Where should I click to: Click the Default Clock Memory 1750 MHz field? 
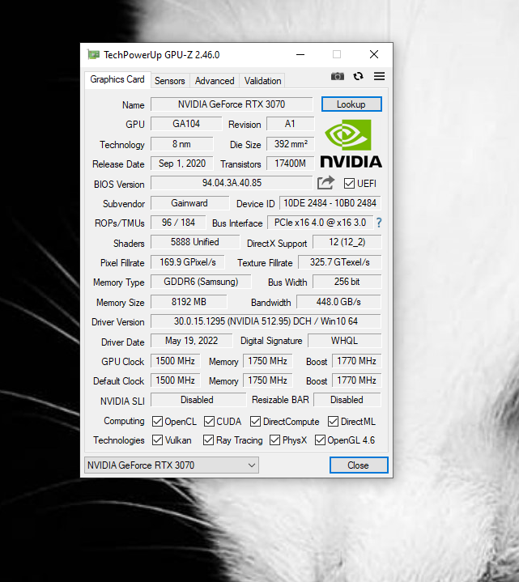268,380
